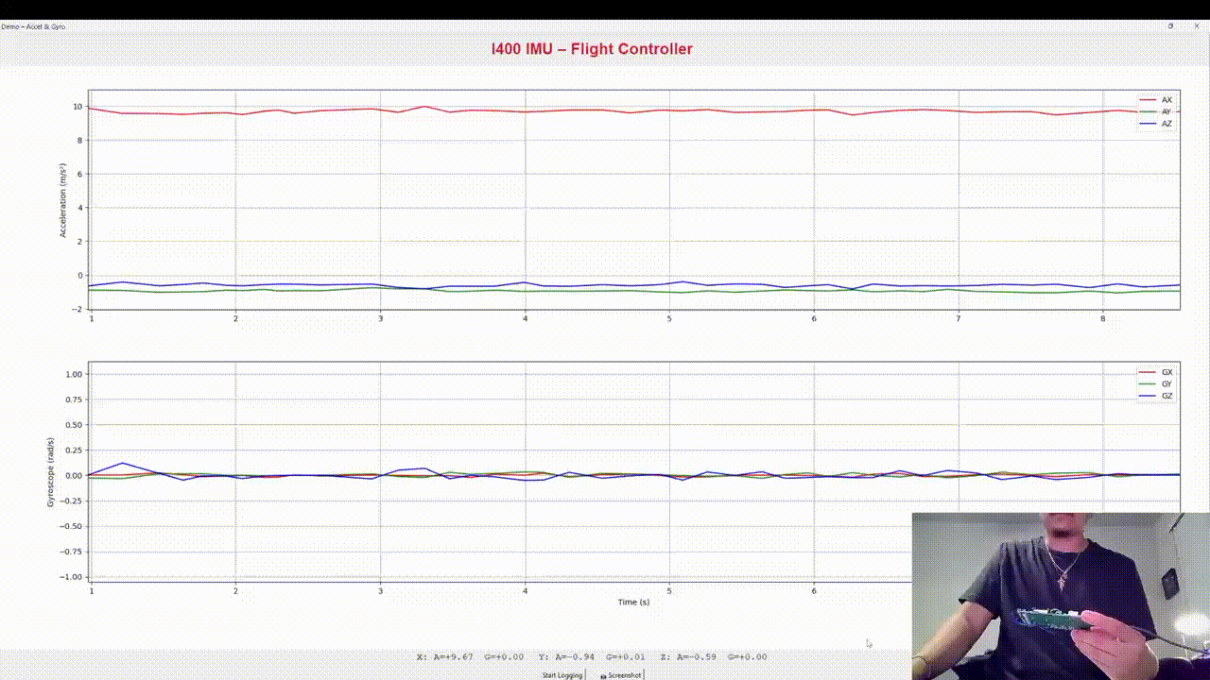Toggle the GZ trace using its legend swatch
Screen dimensions: 1210x680
[x=1147, y=396]
